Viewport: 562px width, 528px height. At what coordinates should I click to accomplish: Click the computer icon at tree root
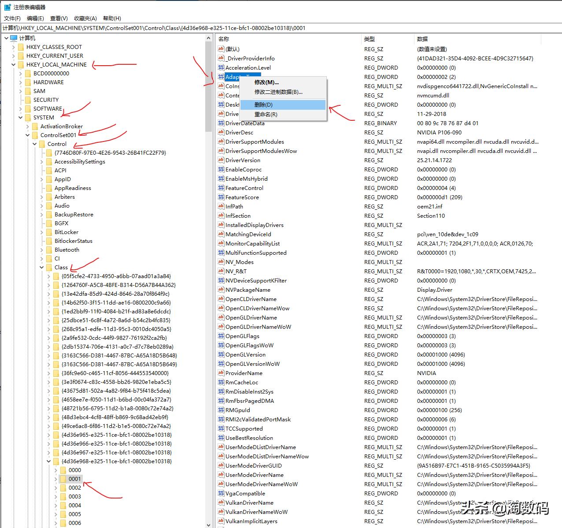click(x=14, y=38)
